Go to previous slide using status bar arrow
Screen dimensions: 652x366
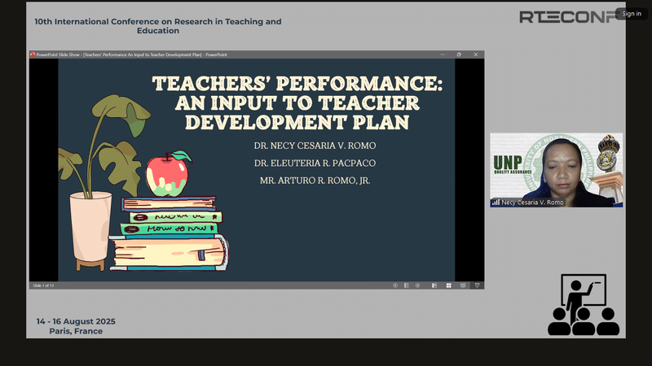click(x=395, y=285)
